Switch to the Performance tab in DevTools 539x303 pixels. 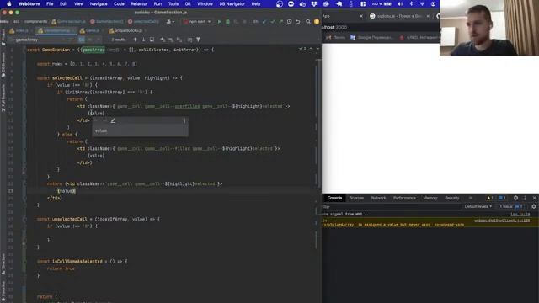coord(404,198)
